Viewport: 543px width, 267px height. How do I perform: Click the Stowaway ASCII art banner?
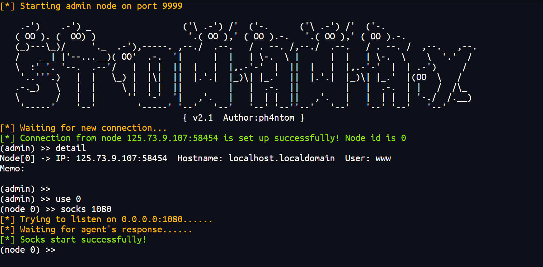246,66
